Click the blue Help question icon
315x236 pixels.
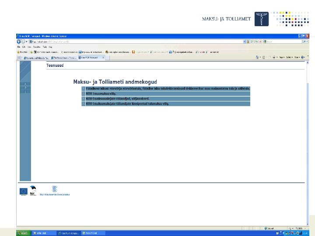click(303, 57)
